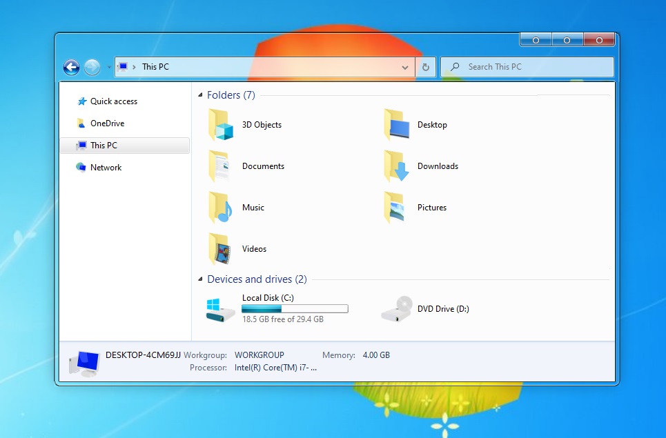Screen dimensions: 666x438
Task: Select Network in the navigation pane
Action: pyautogui.click(x=106, y=168)
